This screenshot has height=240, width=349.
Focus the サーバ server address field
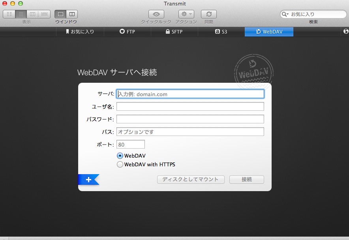pos(190,94)
